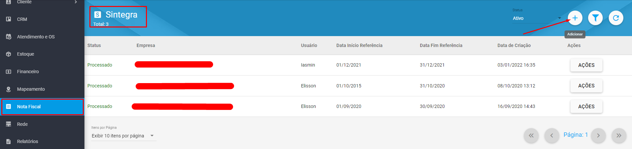Select Nota Fiscal in the sidebar
Viewport: 632px width, 149px height.
pyautogui.click(x=42, y=107)
